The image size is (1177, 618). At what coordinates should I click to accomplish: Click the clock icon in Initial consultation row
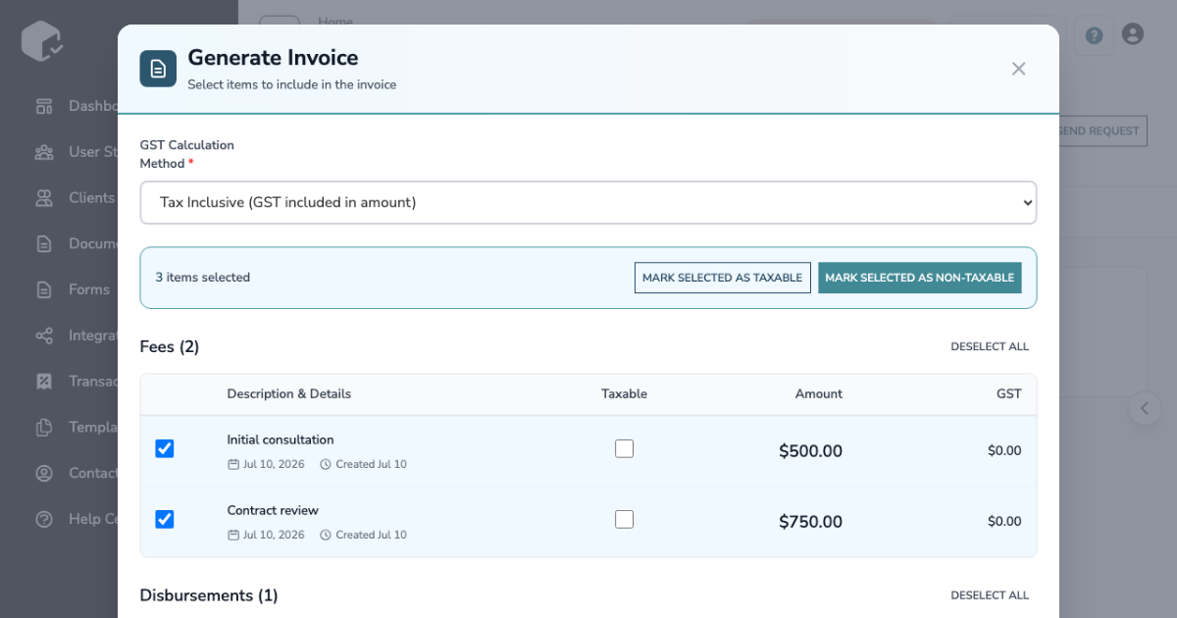pos(326,464)
